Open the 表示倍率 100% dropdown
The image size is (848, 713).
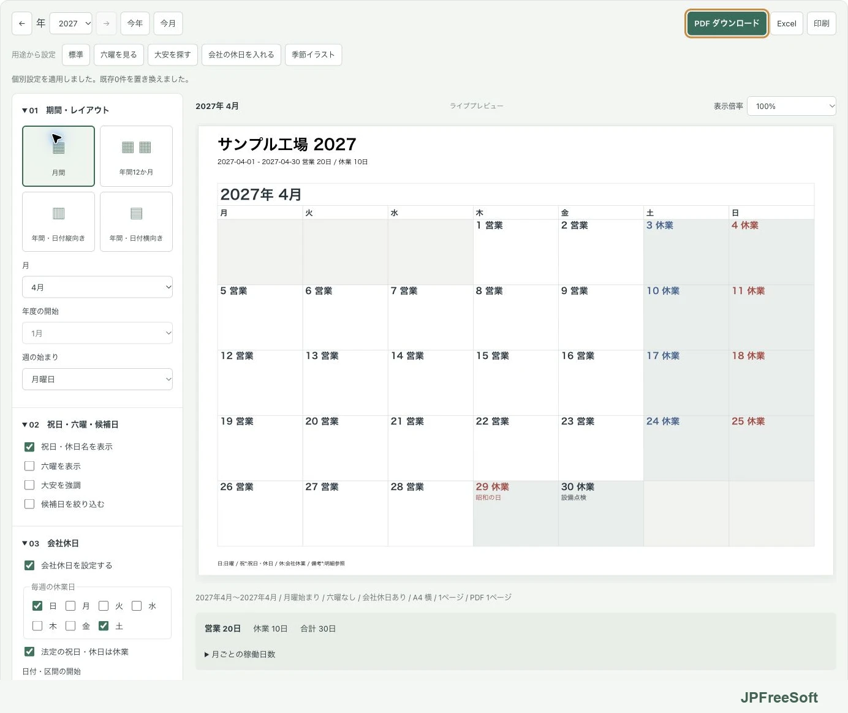click(792, 106)
